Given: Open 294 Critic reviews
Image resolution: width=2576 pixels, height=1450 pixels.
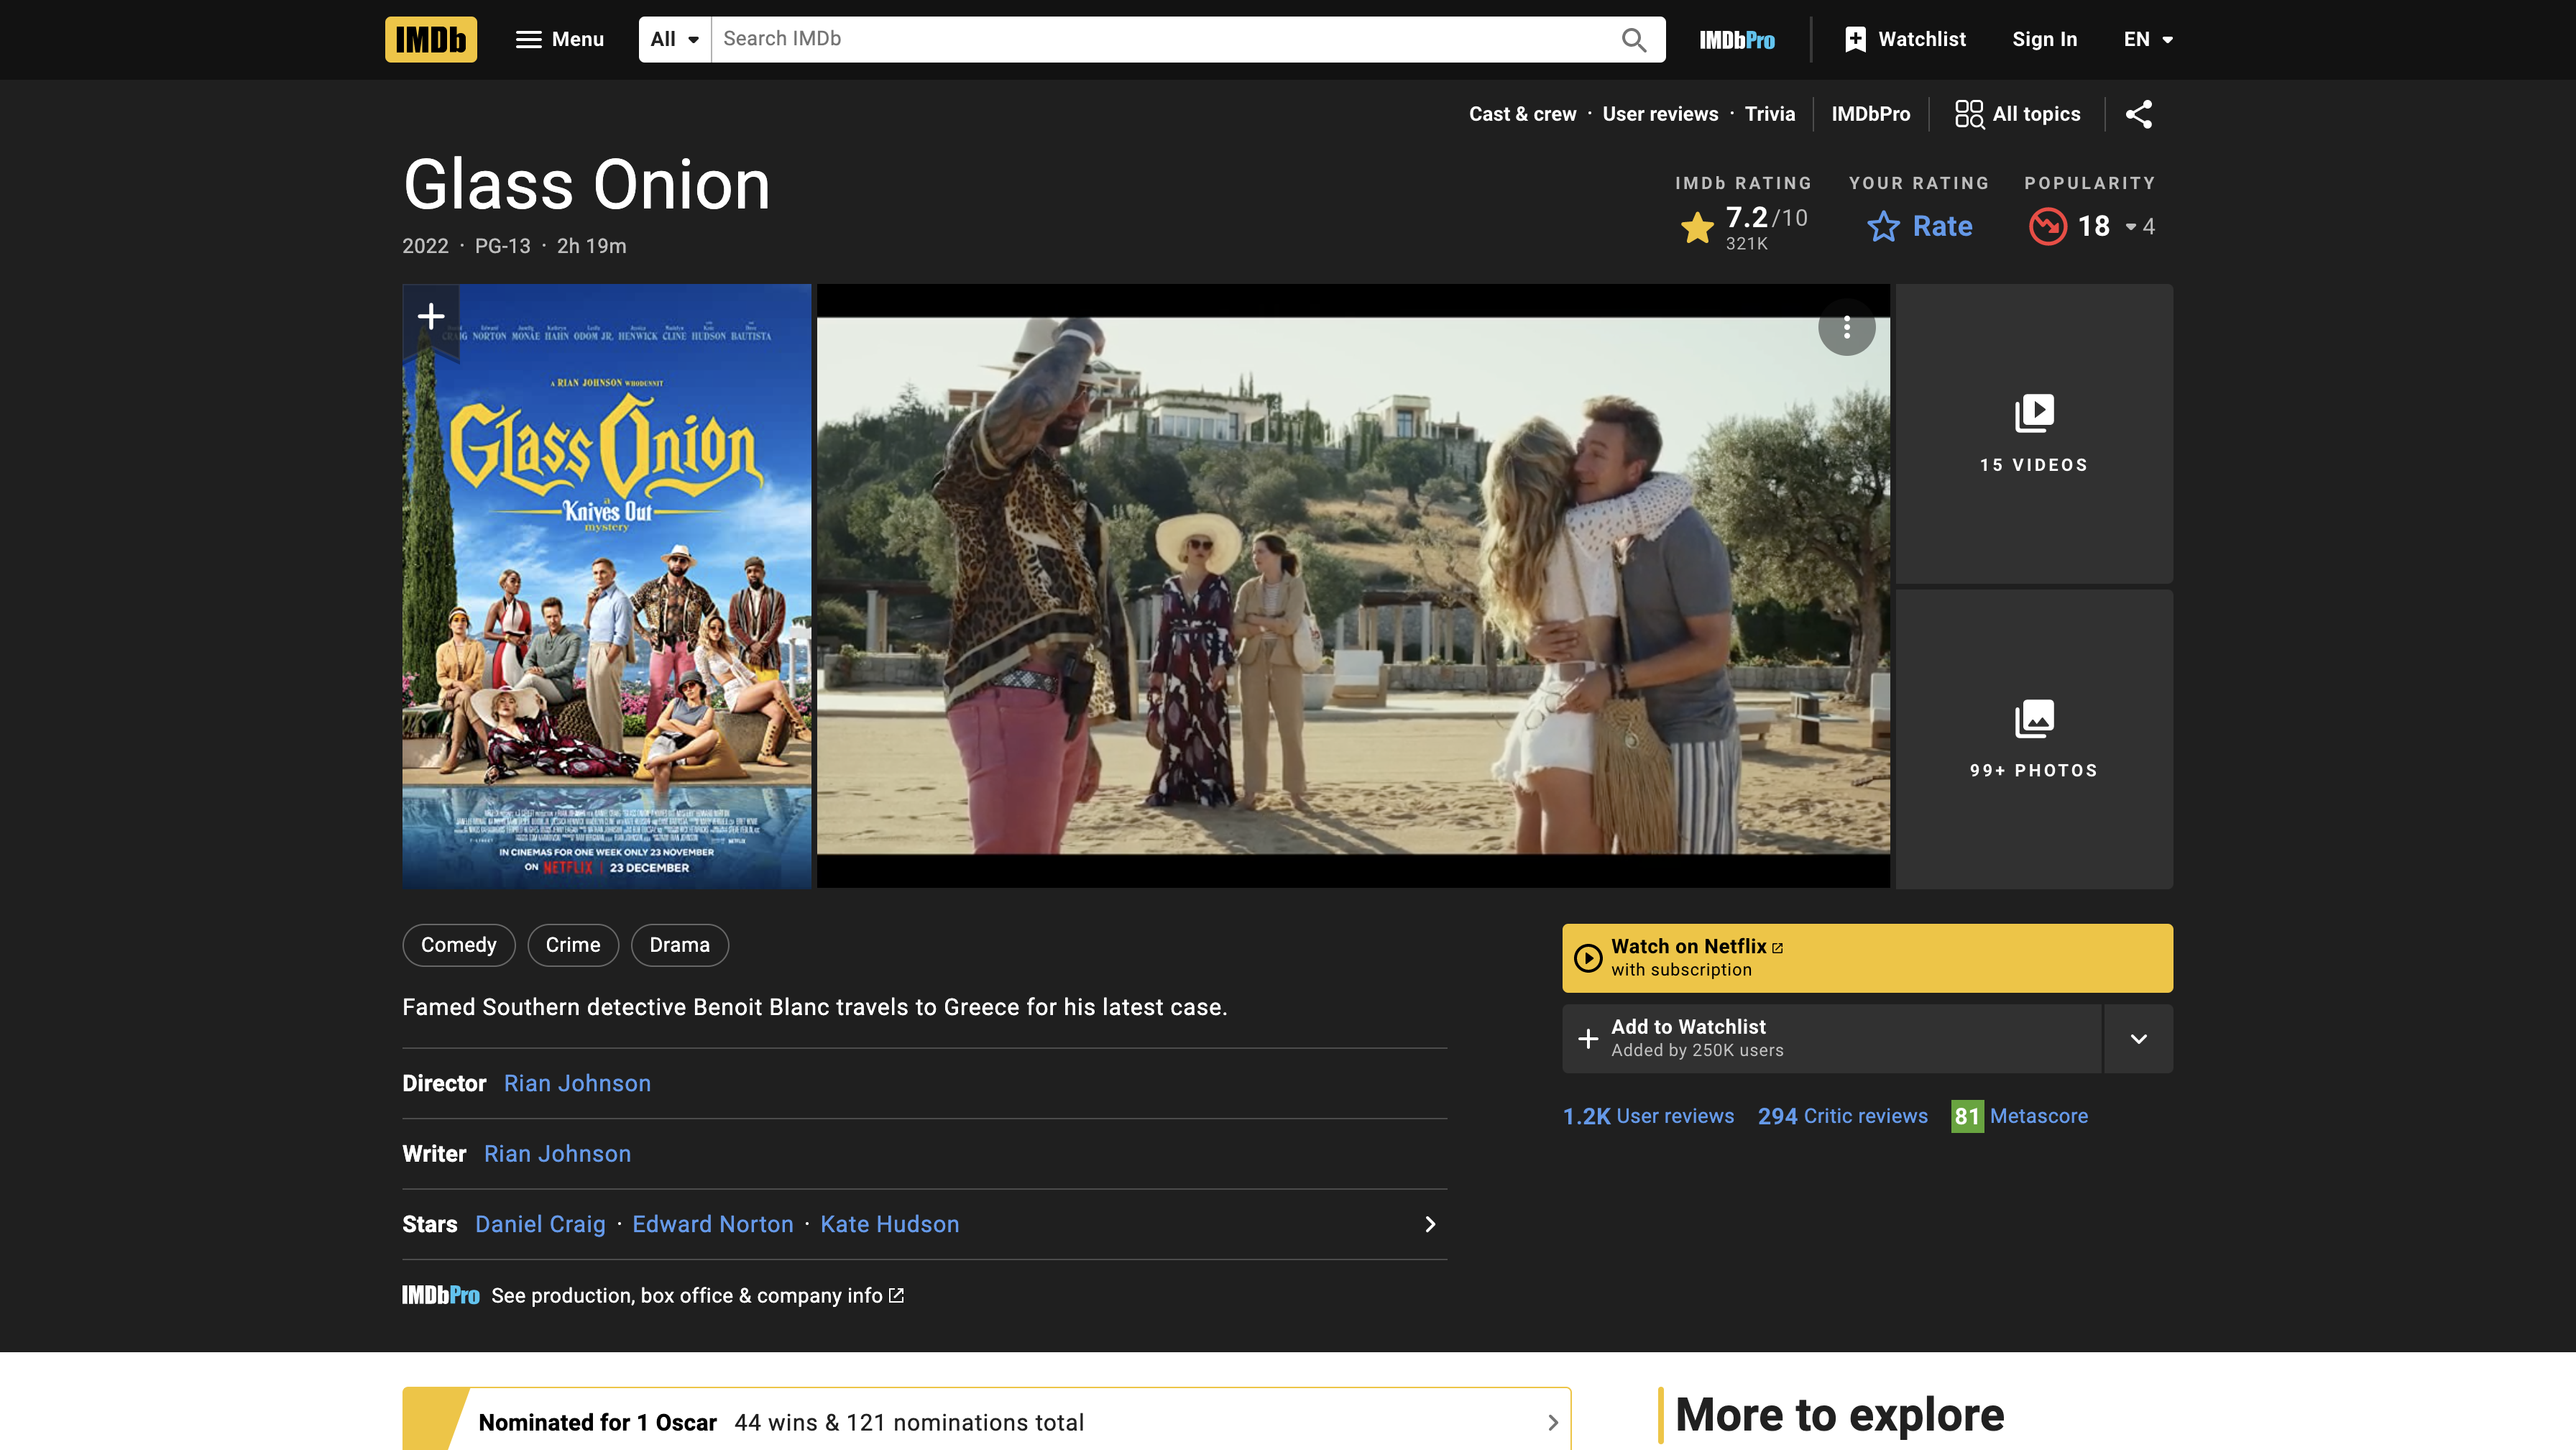Looking at the screenshot, I should click(1842, 1116).
